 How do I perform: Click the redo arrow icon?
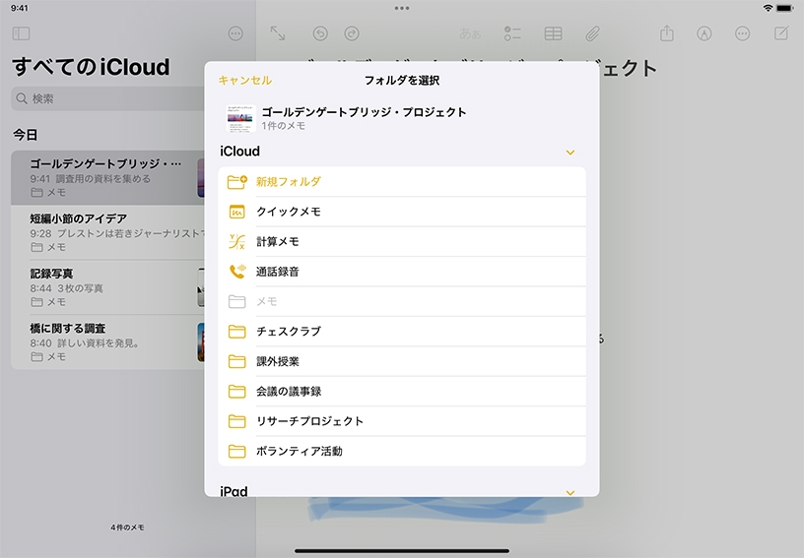pos(352,33)
